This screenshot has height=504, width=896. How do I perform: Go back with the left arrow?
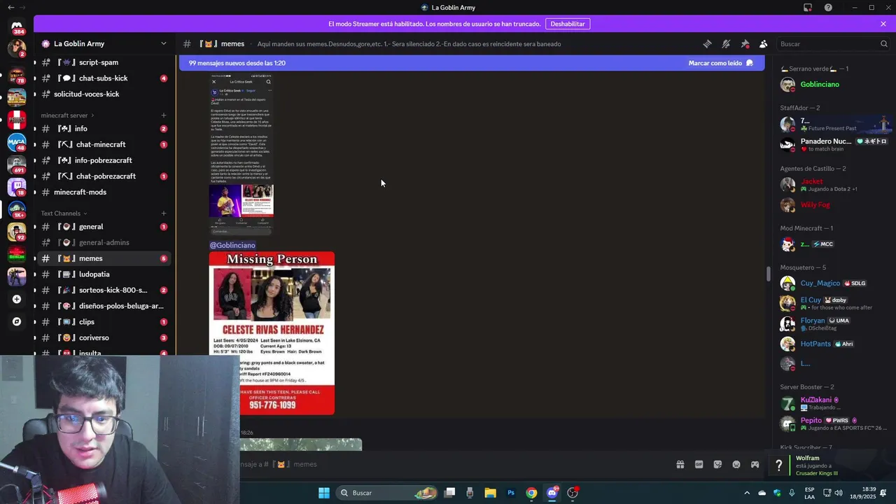click(10, 8)
